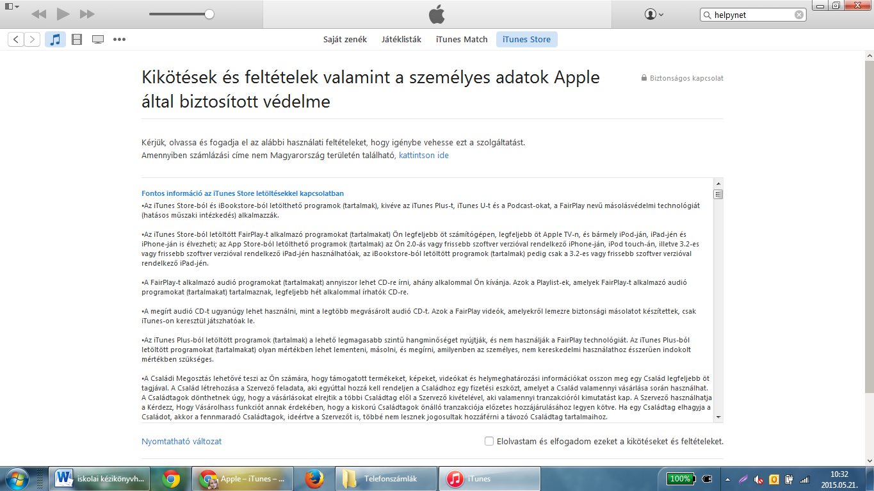Select the Movies film strip icon

click(x=77, y=40)
